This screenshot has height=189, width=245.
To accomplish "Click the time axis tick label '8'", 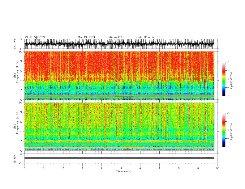I will coord(179,168).
